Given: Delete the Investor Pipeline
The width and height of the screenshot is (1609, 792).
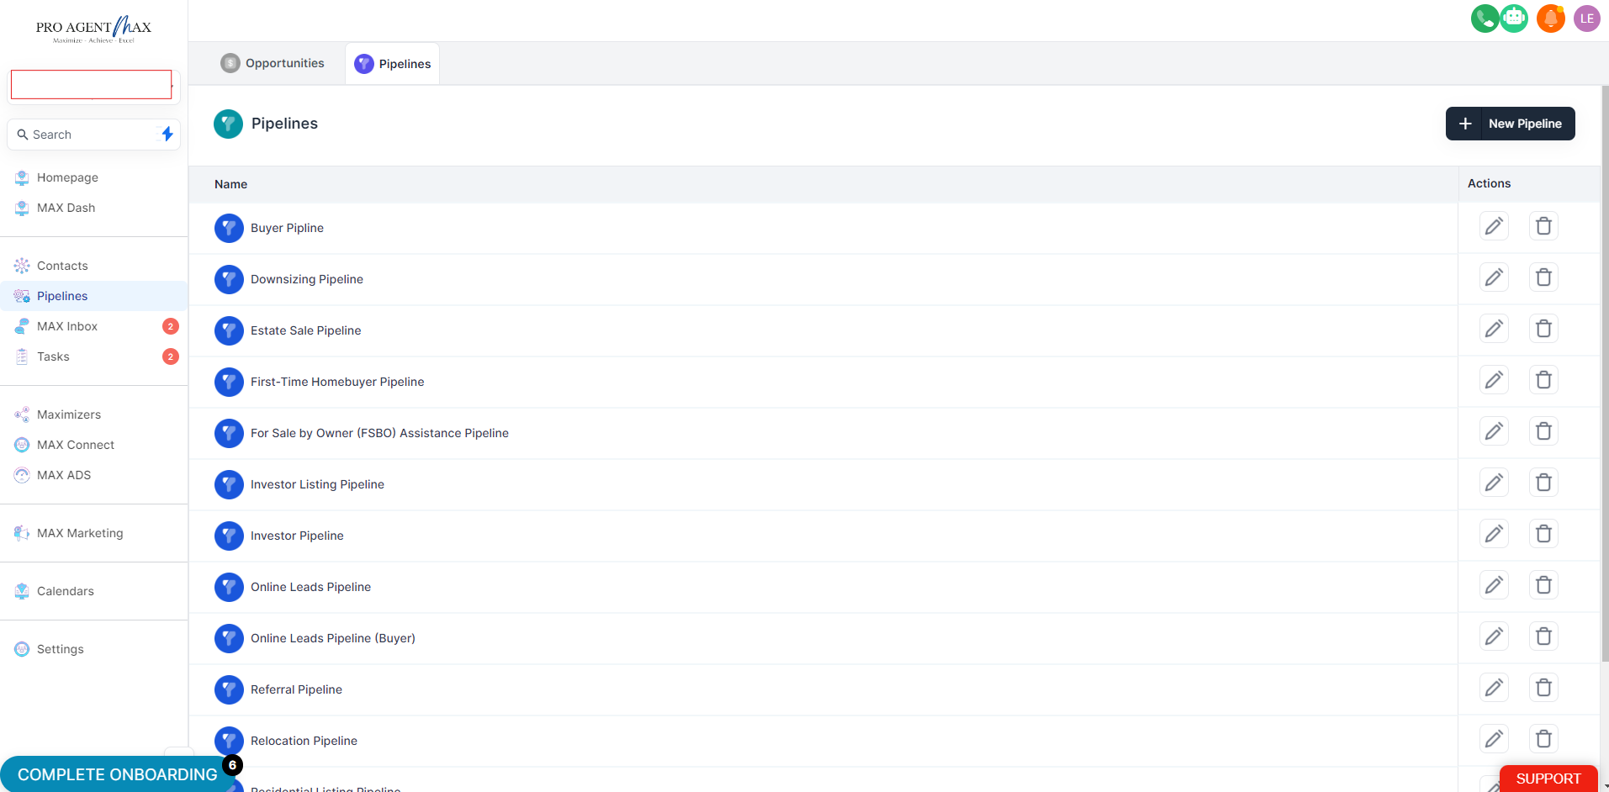Looking at the screenshot, I should click(1543, 534).
